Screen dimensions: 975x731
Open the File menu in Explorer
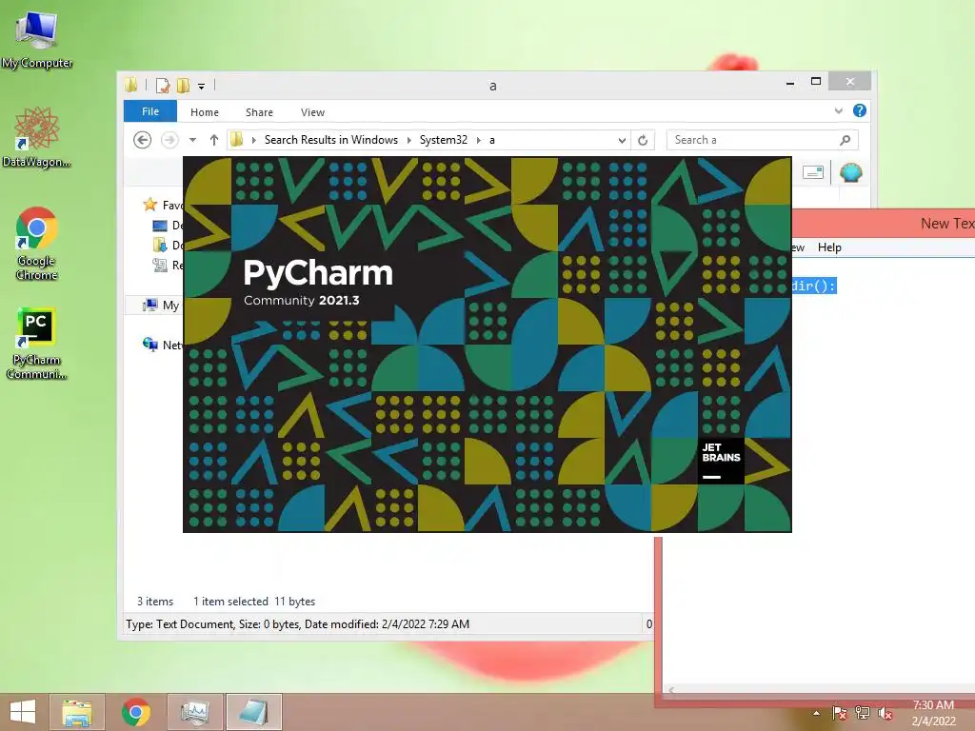150,111
